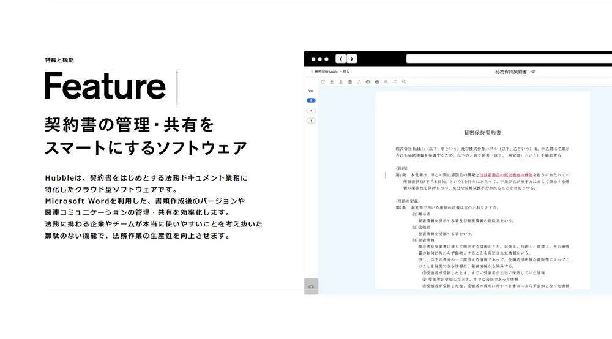Click the fit-to-screen icon in toolbar
Image resolution: width=612 pixels, height=339 pixels.
point(395,82)
